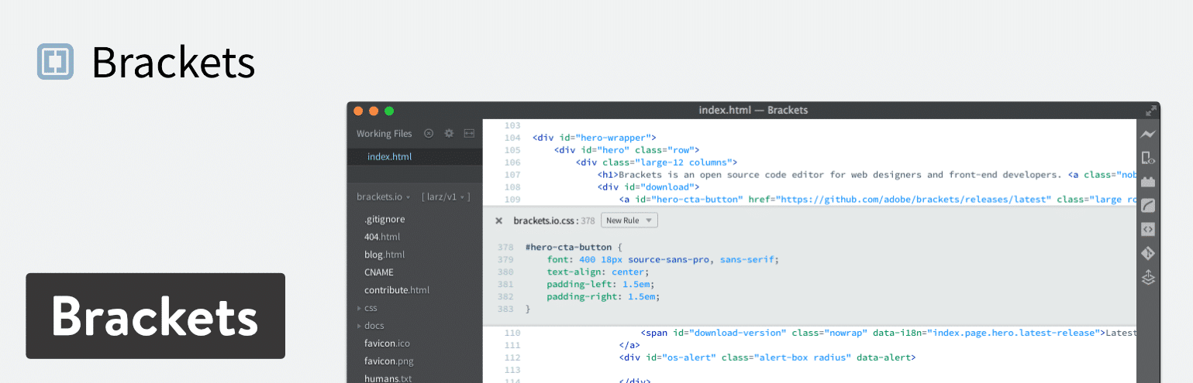Viewport: 1193px width, 383px height.
Task: Open the brackets.io project dropdown
Action: [x=384, y=197]
